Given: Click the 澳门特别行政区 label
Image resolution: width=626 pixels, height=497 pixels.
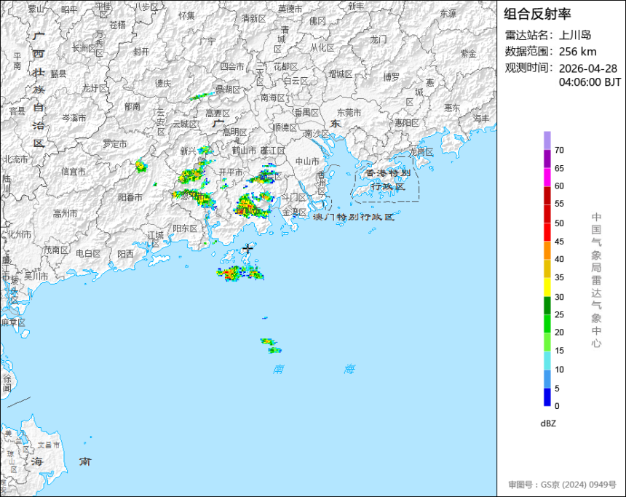Looking at the screenshot, I should pyautogui.click(x=354, y=217).
